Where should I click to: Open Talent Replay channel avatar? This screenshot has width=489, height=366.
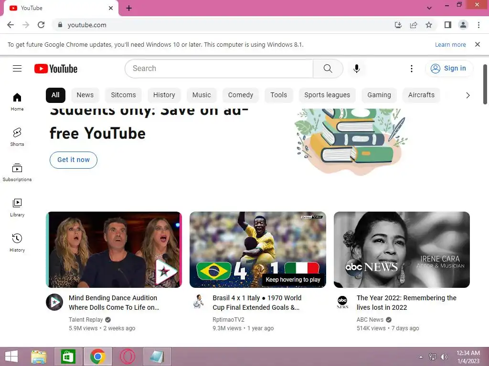(x=54, y=302)
